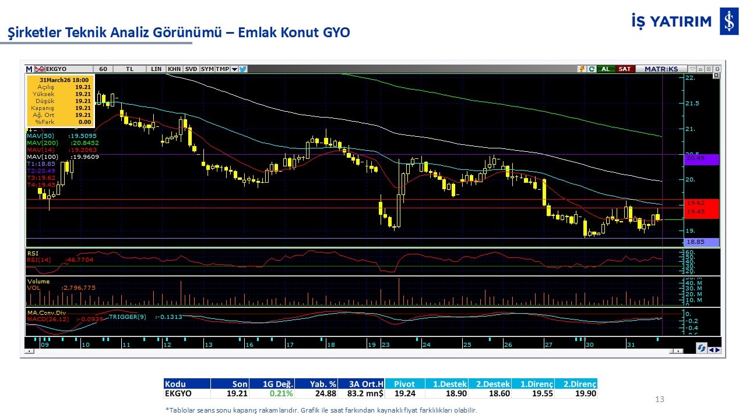Open the dropdown arrow next to TMP
This screenshot has height=419, width=746.
coord(234,69)
